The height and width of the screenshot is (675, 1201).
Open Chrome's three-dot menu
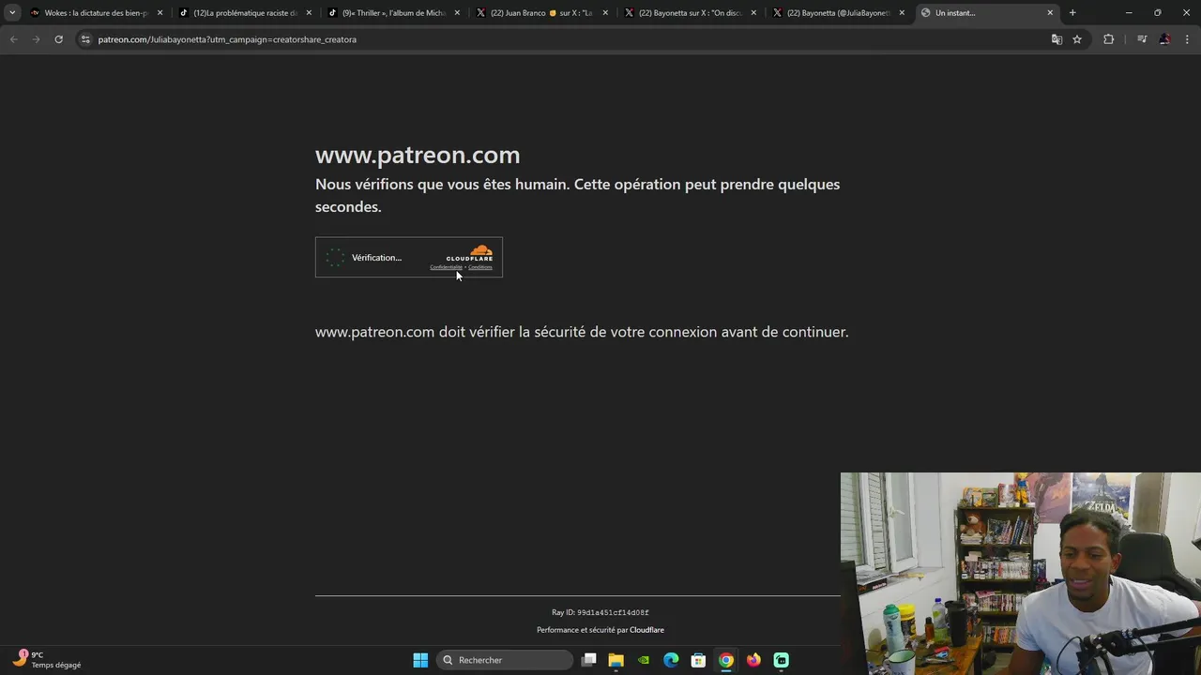pos(1188,39)
